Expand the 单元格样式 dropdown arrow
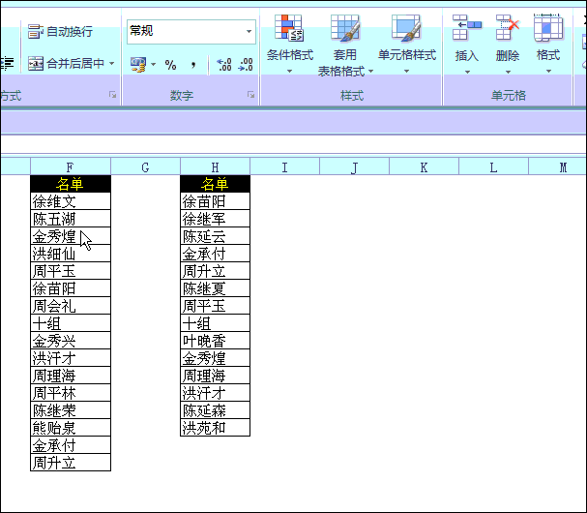The height and width of the screenshot is (513, 587). click(x=406, y=71)
